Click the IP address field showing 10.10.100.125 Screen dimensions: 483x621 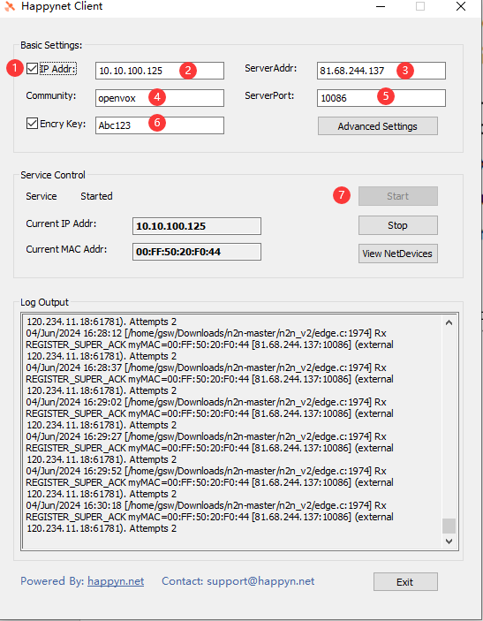point(160,71)
